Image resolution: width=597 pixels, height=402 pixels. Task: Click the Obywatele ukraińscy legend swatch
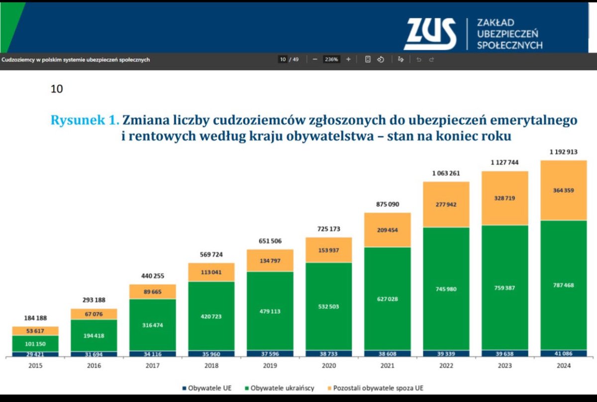point(247,388)
